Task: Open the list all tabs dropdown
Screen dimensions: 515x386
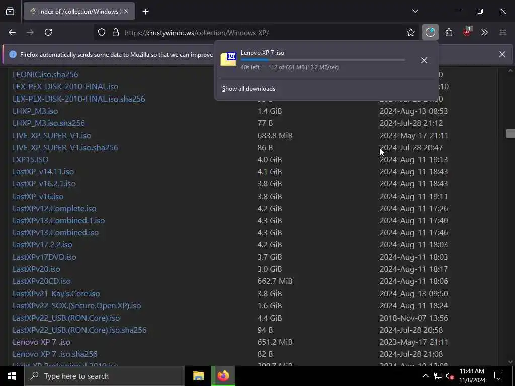Action: pyautogui.click(x=415, y=11)
